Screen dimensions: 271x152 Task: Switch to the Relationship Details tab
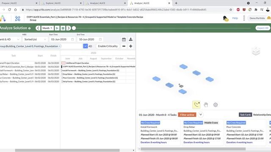click(x=262, y=115)
